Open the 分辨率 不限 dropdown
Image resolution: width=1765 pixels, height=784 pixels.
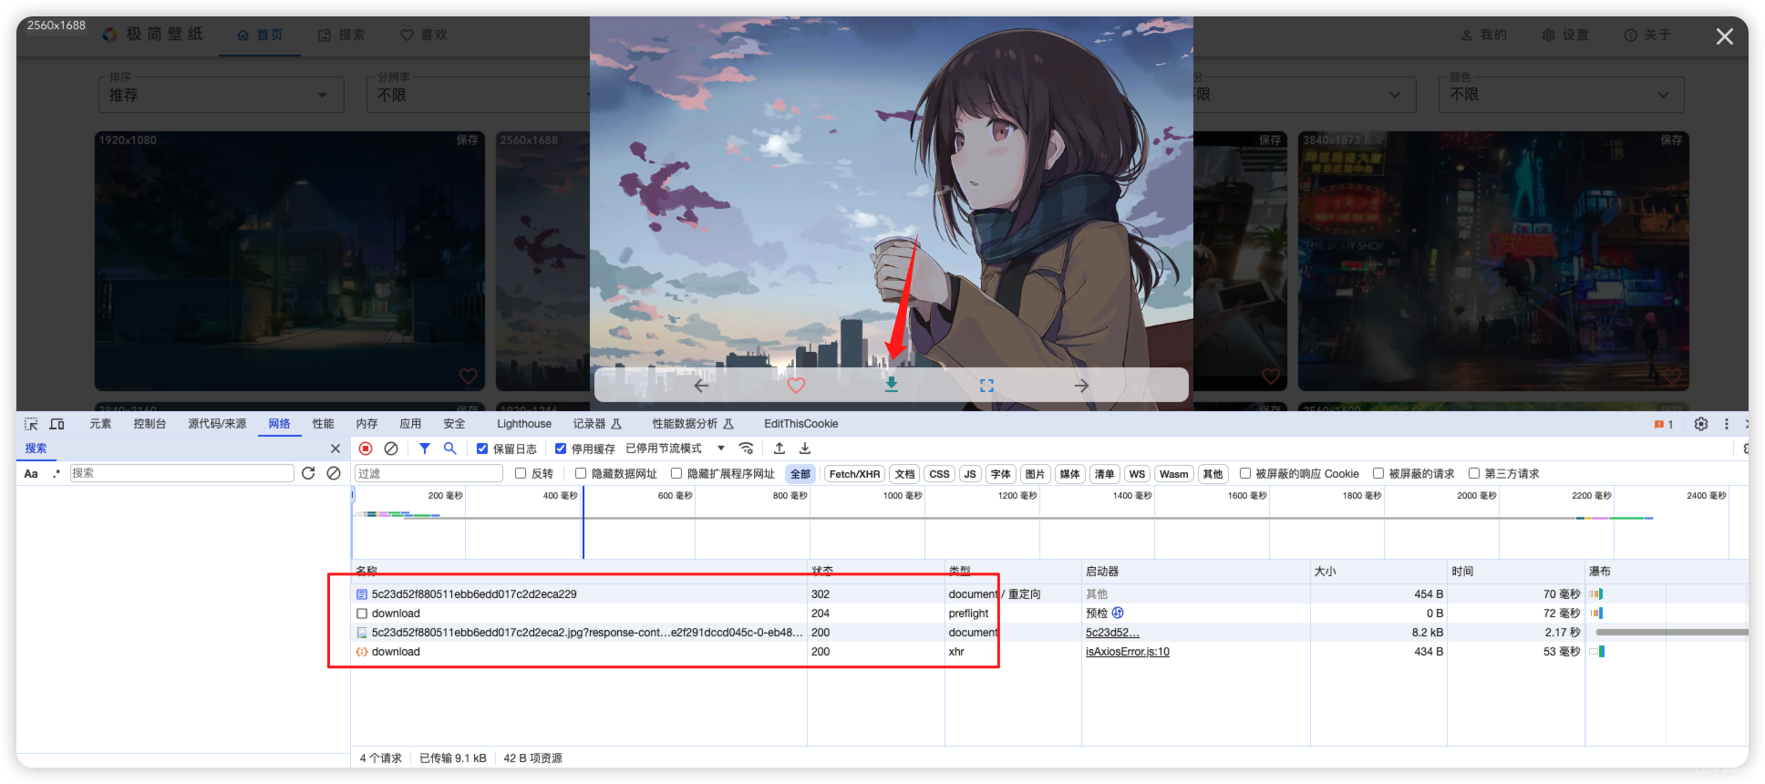[479, 94]
